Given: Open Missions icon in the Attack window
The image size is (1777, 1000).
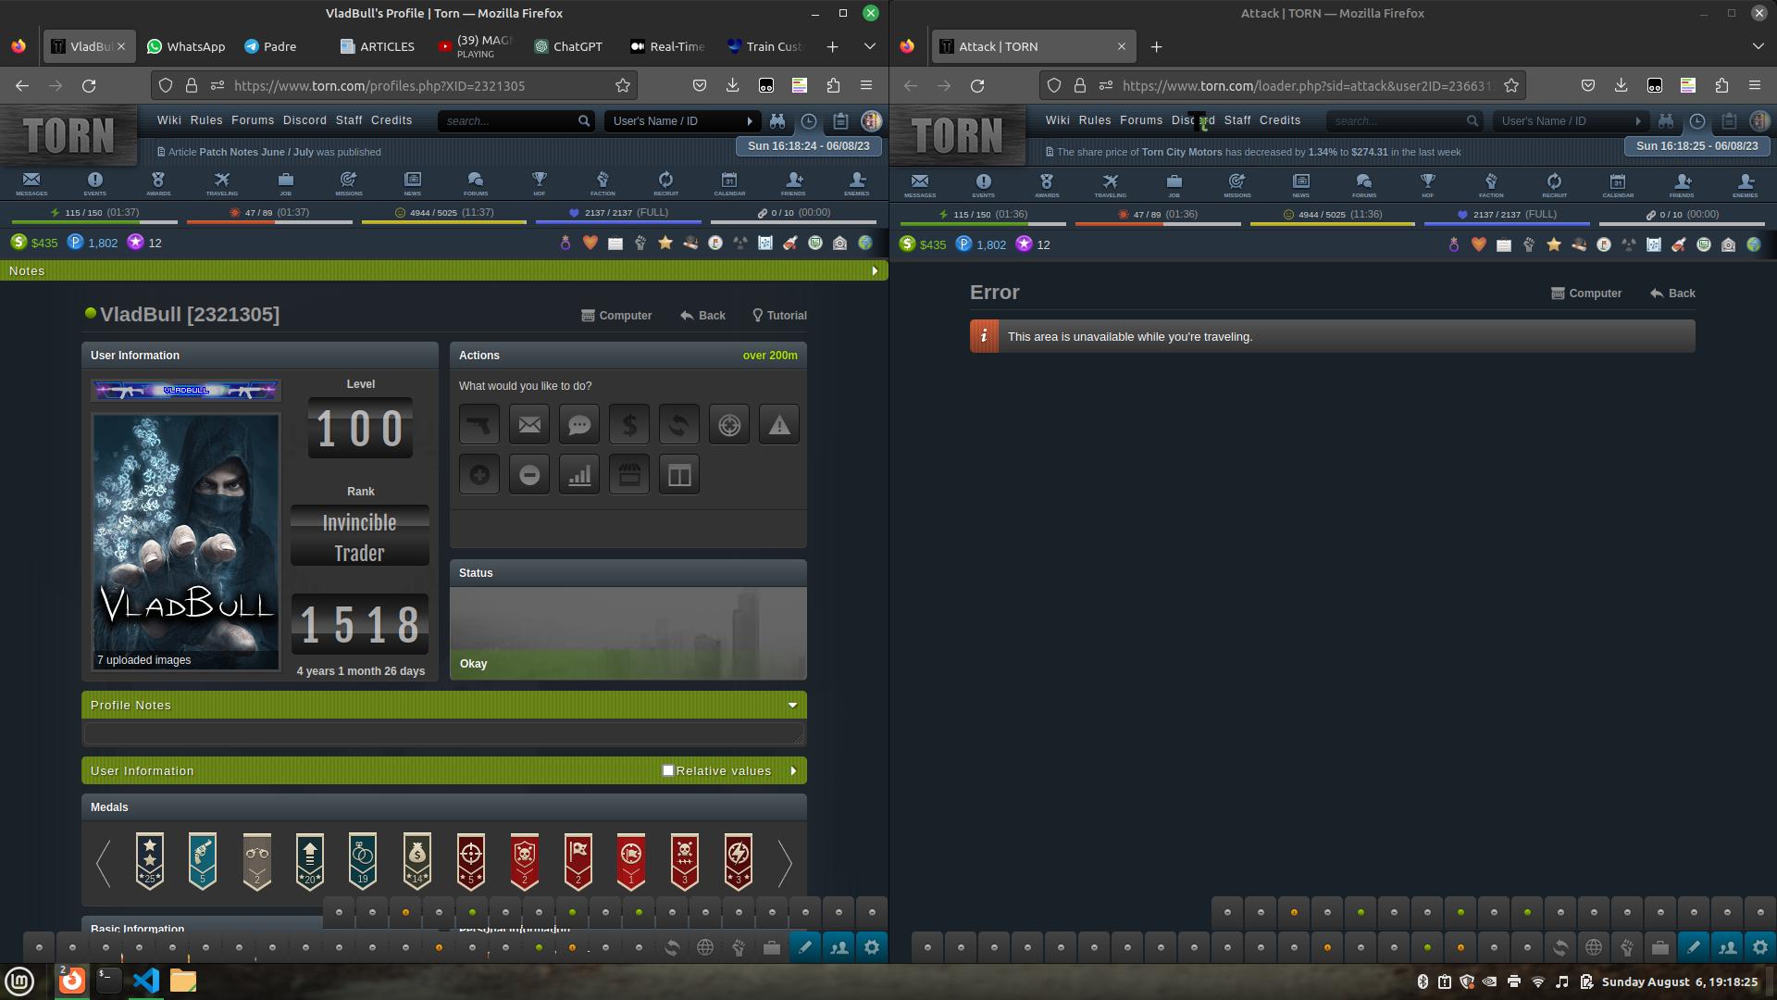Looking at the screenshot, I should (1237, 184).
